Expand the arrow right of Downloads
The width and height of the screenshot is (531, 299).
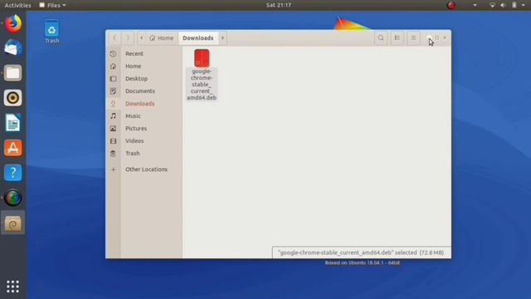click(222, 38)
